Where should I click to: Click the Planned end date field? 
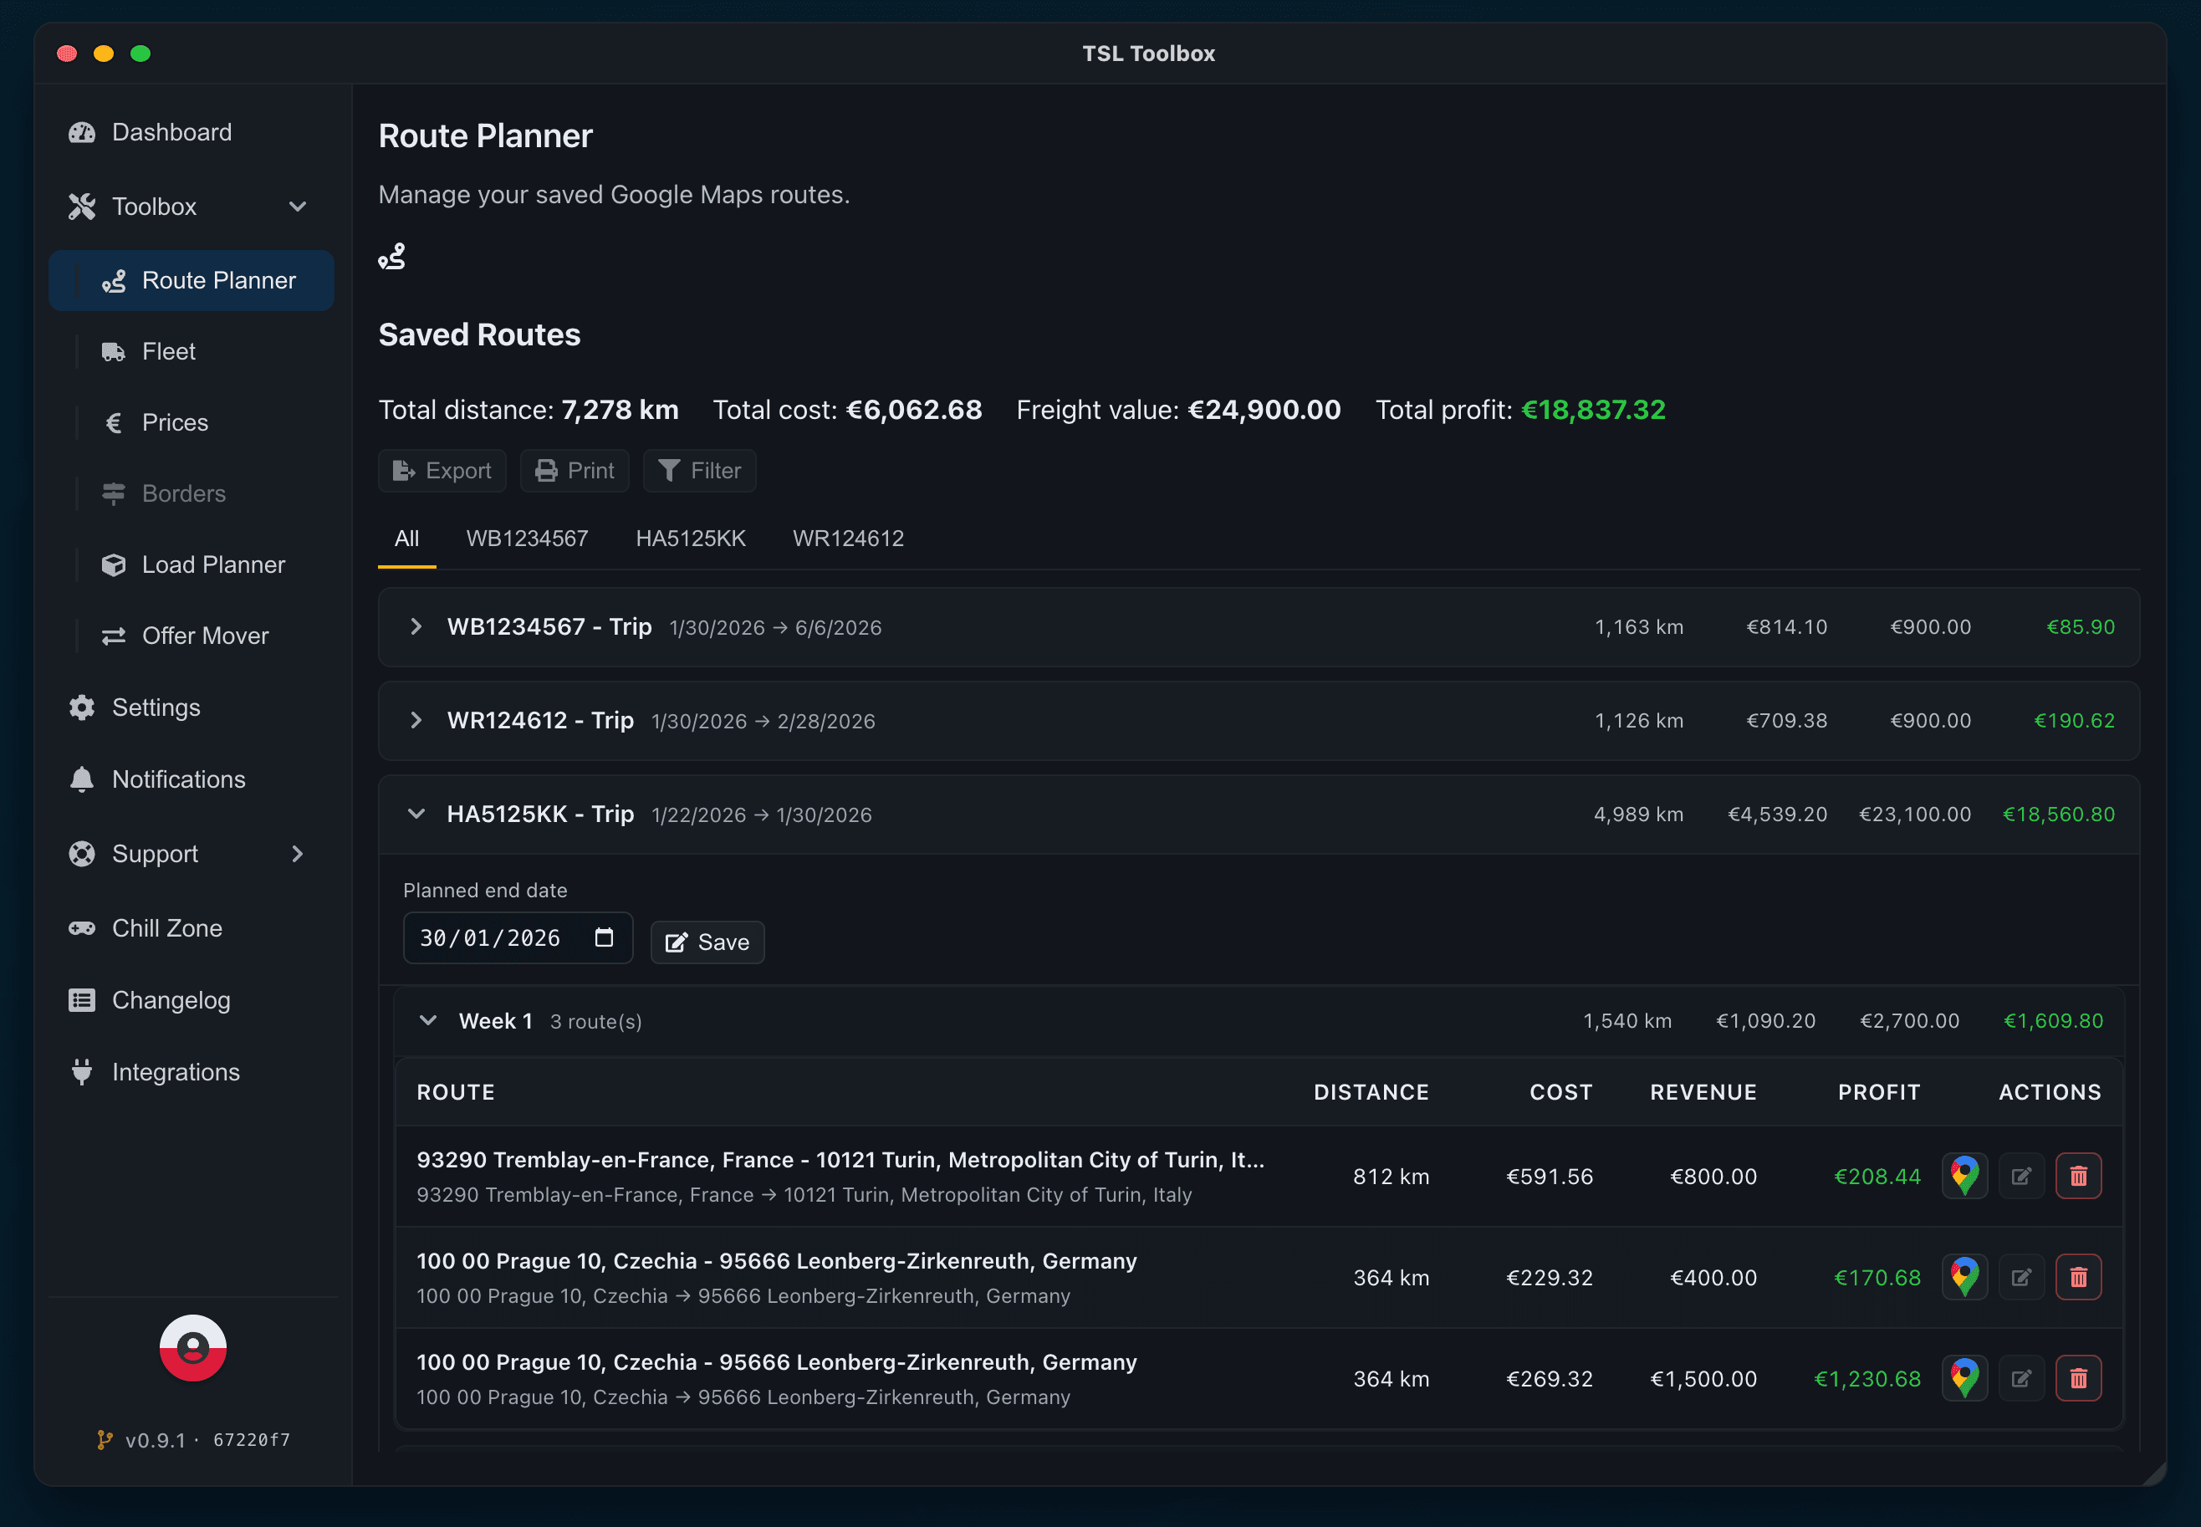click(x=518, y=937)
